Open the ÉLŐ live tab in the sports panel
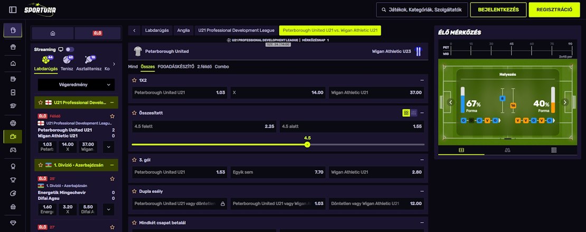586x232 pixels. (x=98, y=33)
